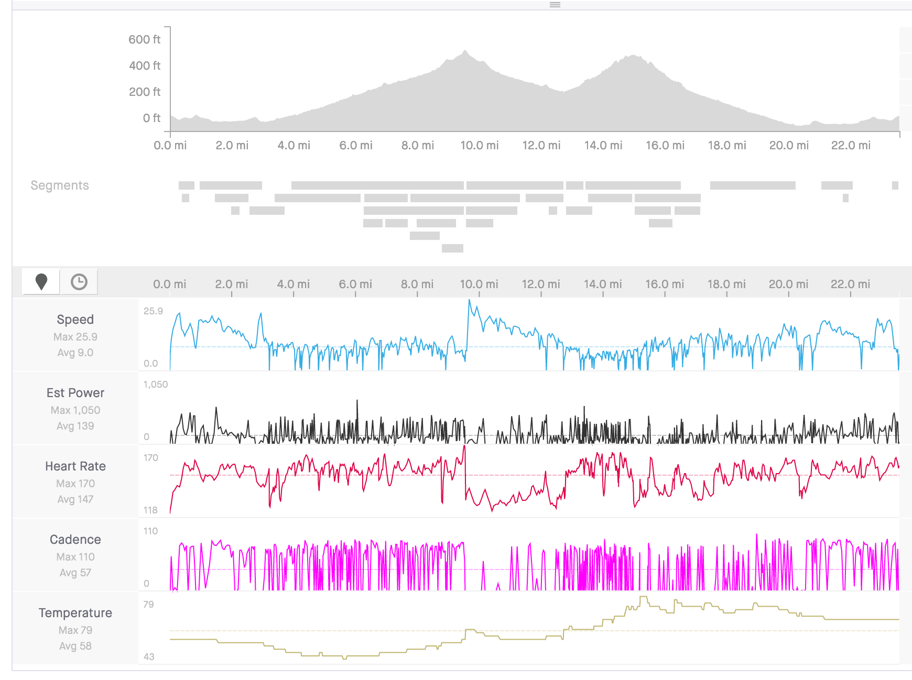912x680 pixels.
Task: Click the second elevation peak near 15 mi
Action: 633,56
